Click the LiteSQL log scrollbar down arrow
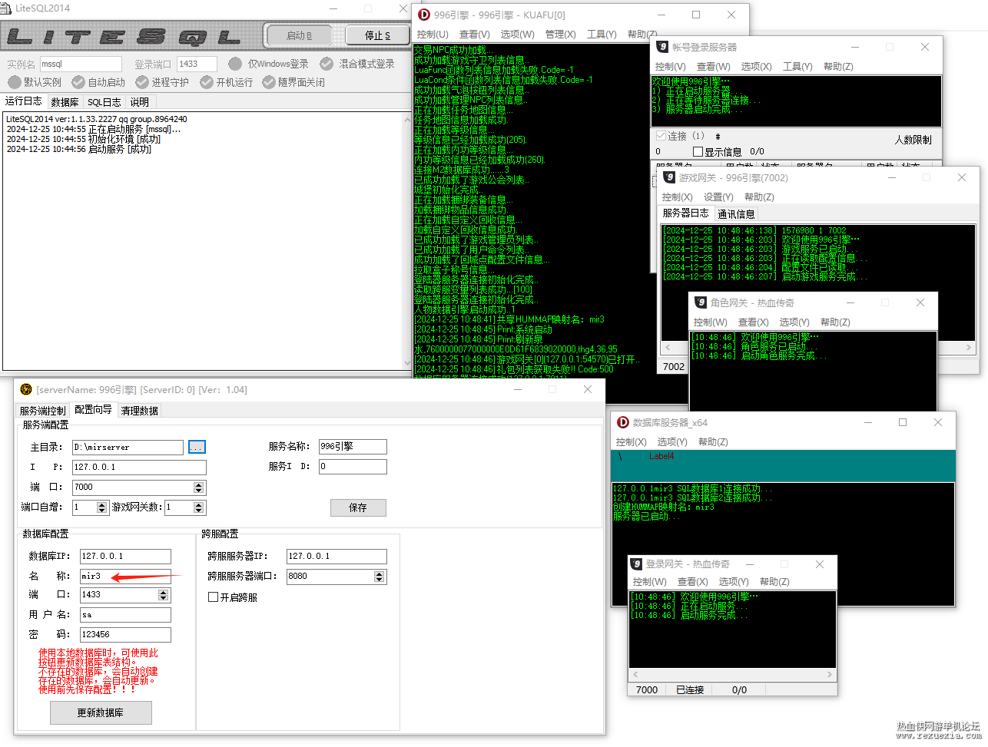 [407, 362]
